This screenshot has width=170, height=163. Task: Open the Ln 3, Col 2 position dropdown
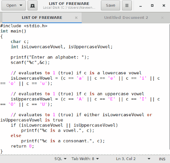point(133,159)
